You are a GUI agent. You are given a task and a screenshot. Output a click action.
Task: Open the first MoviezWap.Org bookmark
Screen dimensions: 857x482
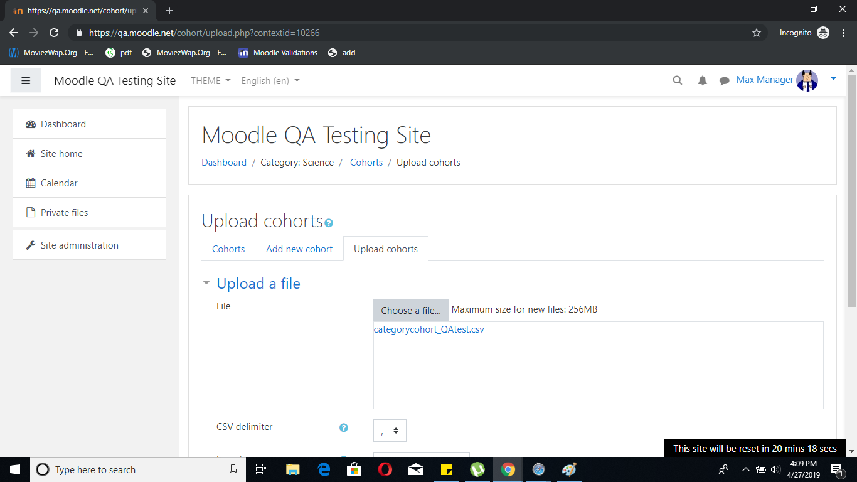pos(52,53)
